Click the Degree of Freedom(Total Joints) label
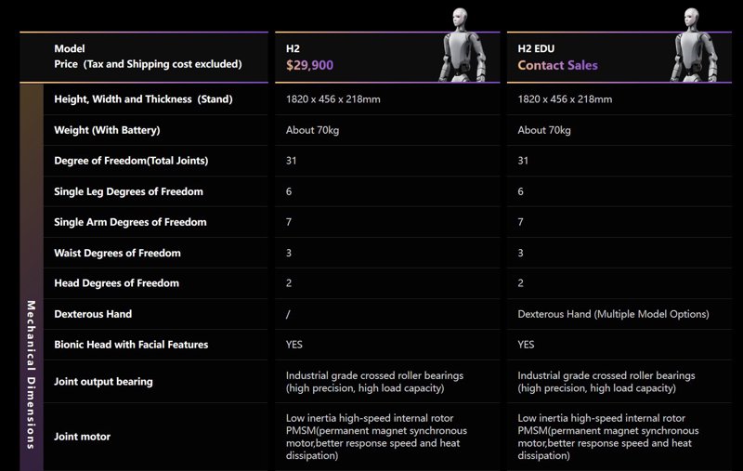This screenshot has height=471, width=743. pyautogui.click(x=131, y=161)
